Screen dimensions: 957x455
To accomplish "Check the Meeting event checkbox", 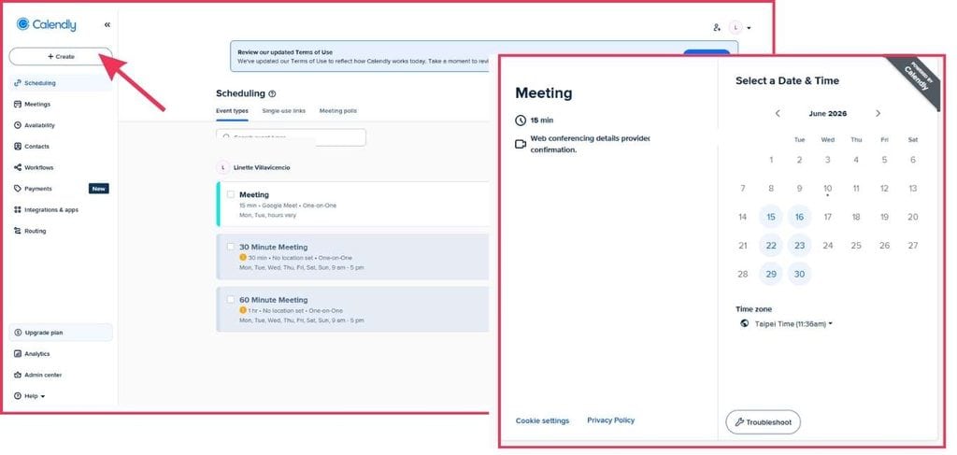I will 231,194.
